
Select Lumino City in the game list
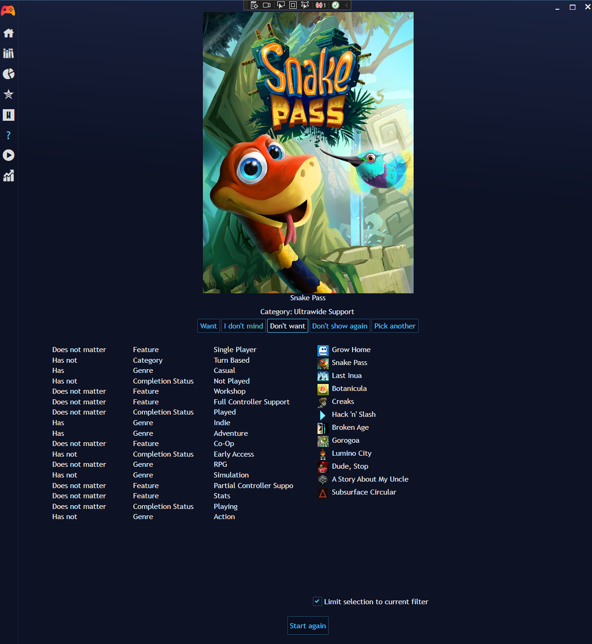click(x=352, y=453)
